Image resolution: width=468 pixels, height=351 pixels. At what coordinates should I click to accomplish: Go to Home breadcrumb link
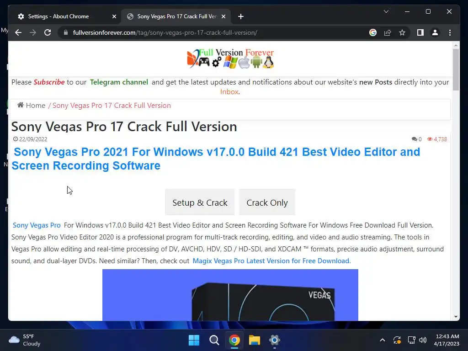pyautogui.click(x=36, y=106)
